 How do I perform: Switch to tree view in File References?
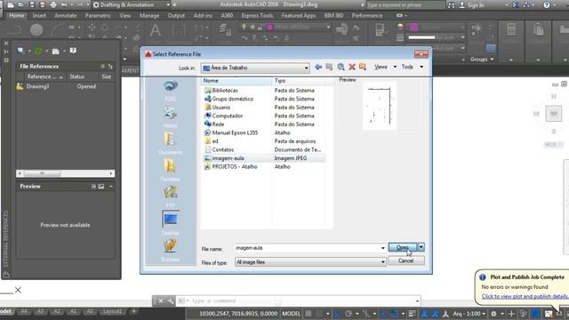[110, 67]
